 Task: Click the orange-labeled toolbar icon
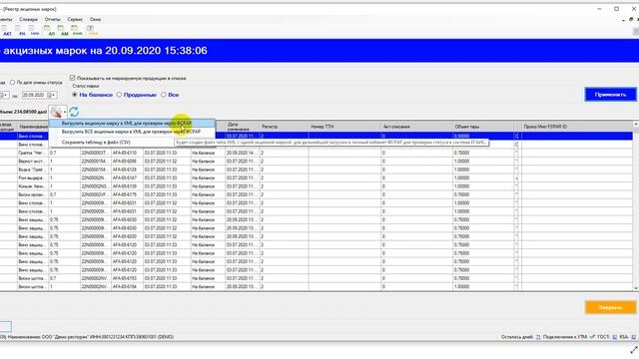pos(93,30)
